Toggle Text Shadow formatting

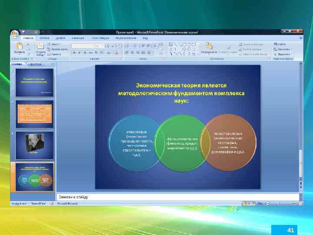[96, 53]
